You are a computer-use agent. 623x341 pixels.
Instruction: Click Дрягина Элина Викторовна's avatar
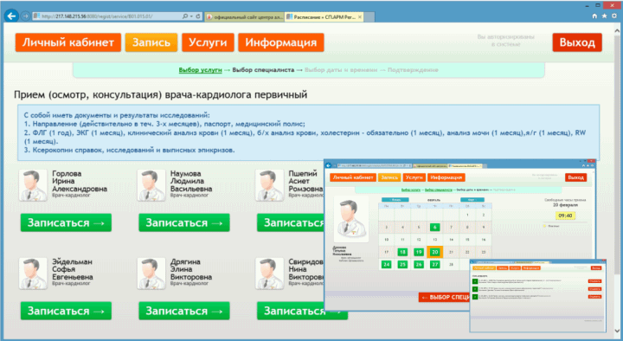151,273
